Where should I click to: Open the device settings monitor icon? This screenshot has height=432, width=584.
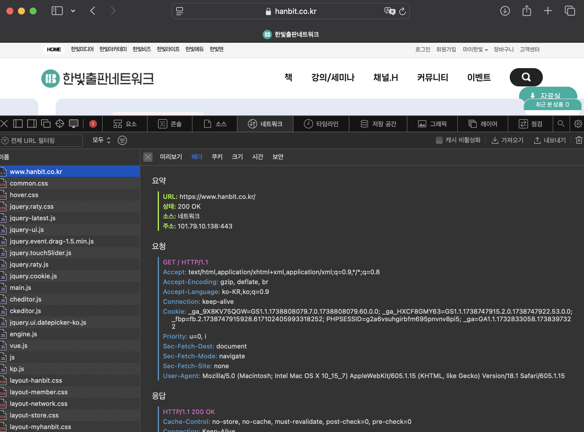click(74, 124)
